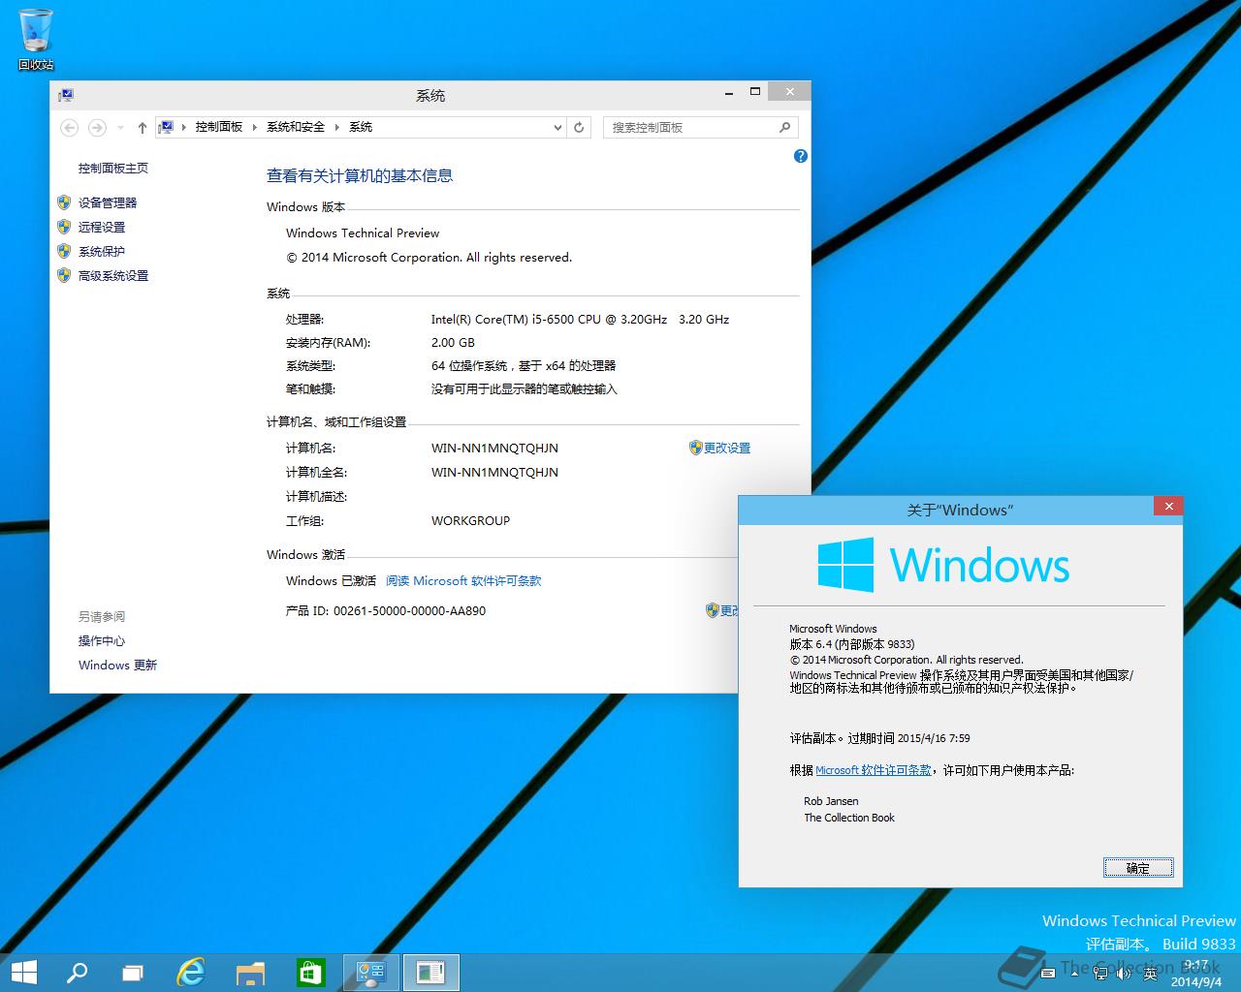This screenshot has width=1241, height=992.
Task: Expand the chevron after 控制面板 breadcrumb
Action: 255,128
